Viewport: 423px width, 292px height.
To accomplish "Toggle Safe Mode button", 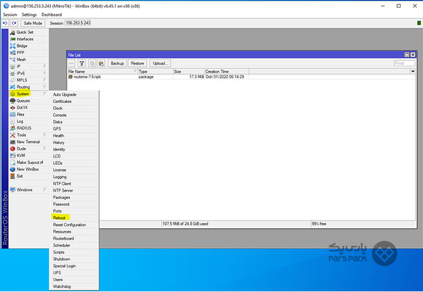I will (33, 23).
